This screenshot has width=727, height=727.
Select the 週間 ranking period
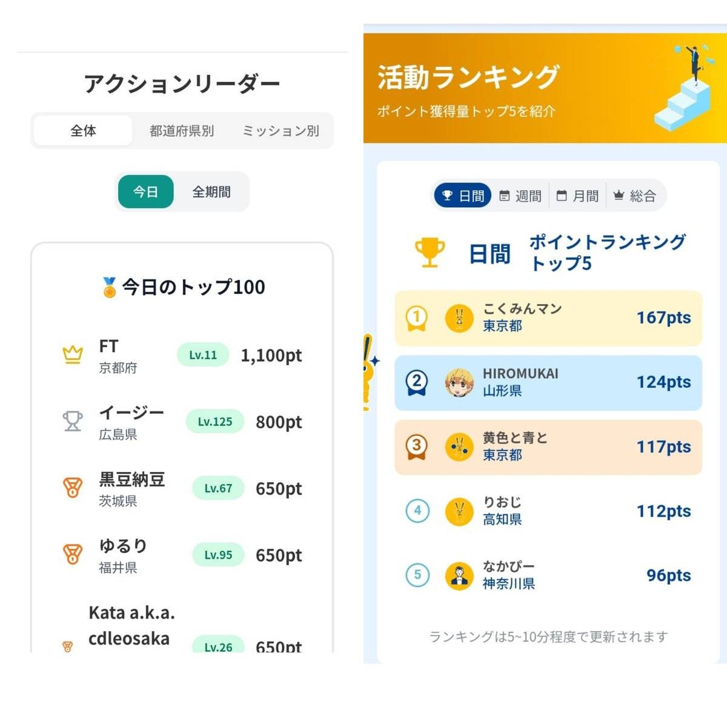(520, 196)
